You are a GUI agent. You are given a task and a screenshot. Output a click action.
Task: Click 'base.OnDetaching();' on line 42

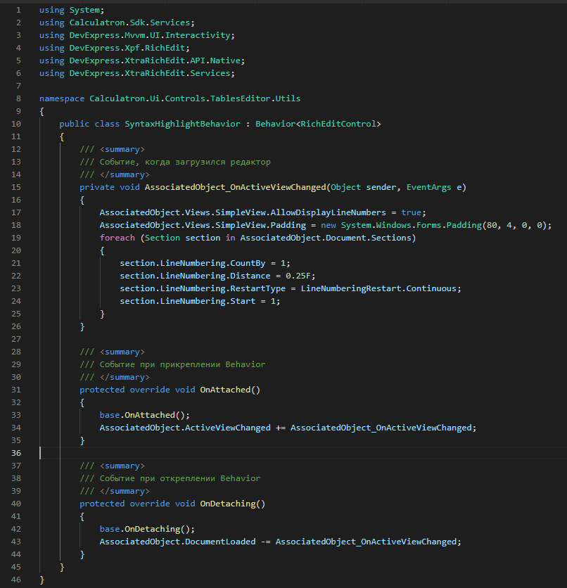(x=147, y=529)
